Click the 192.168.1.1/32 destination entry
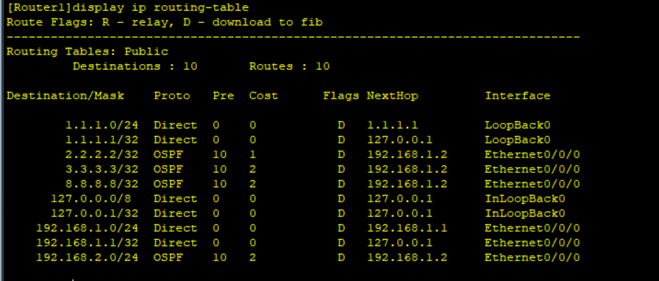Image resolution: width=659 pixels, height=281 pixels. [88, 243]
